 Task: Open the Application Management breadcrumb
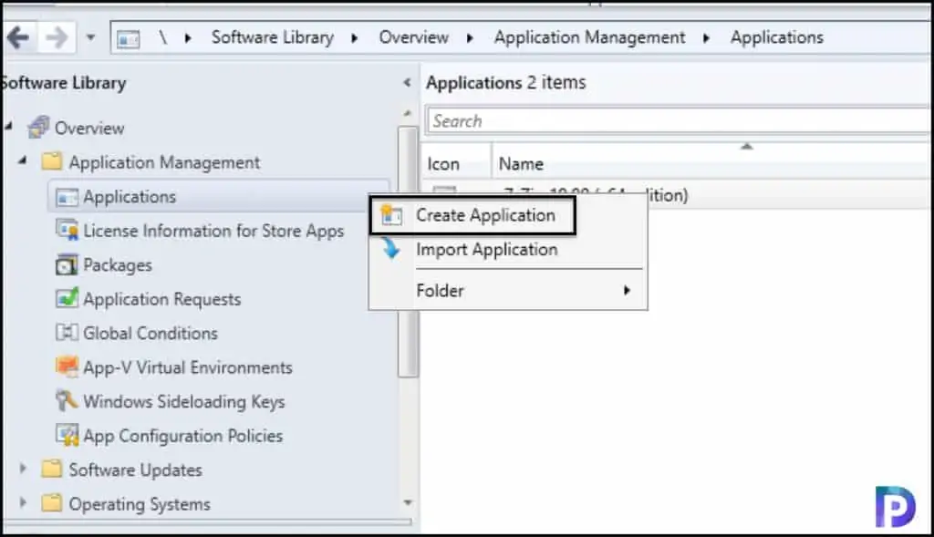click(x=590, y=37)
